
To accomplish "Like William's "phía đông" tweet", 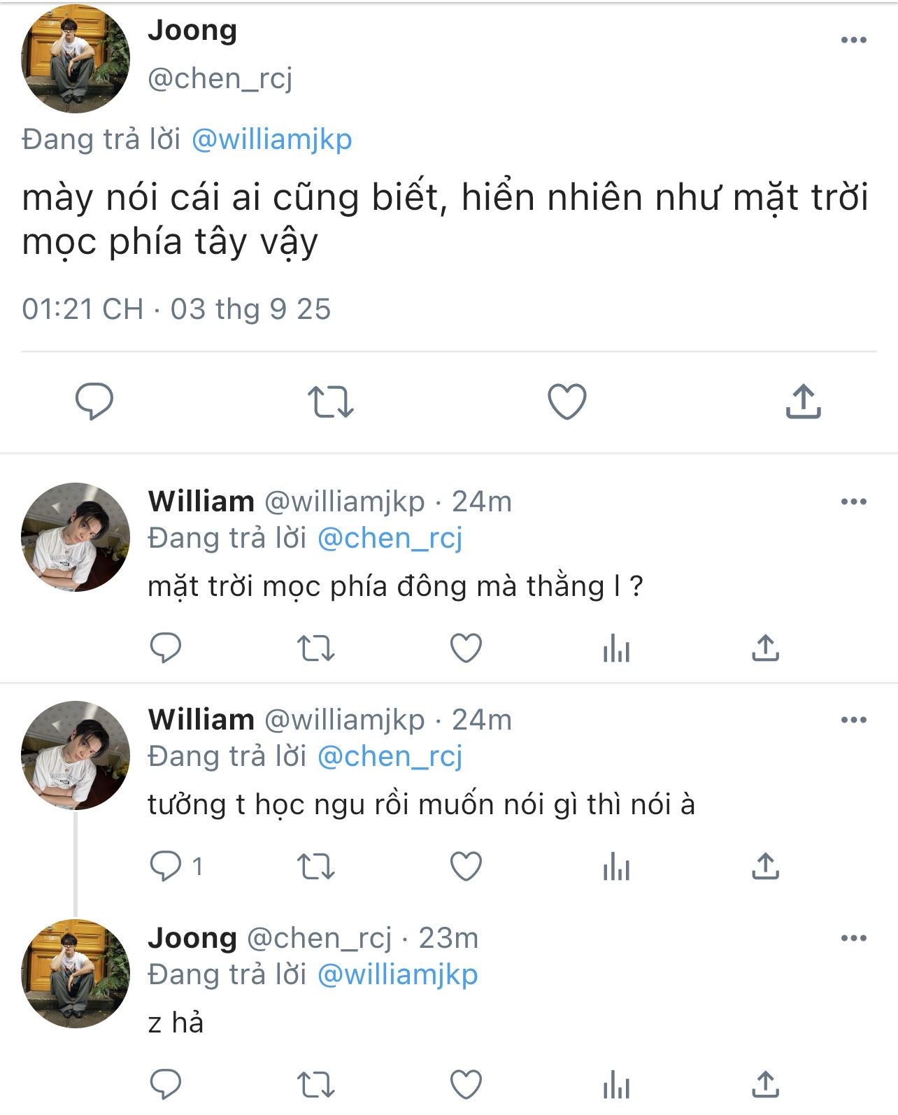I will point(466,648).
